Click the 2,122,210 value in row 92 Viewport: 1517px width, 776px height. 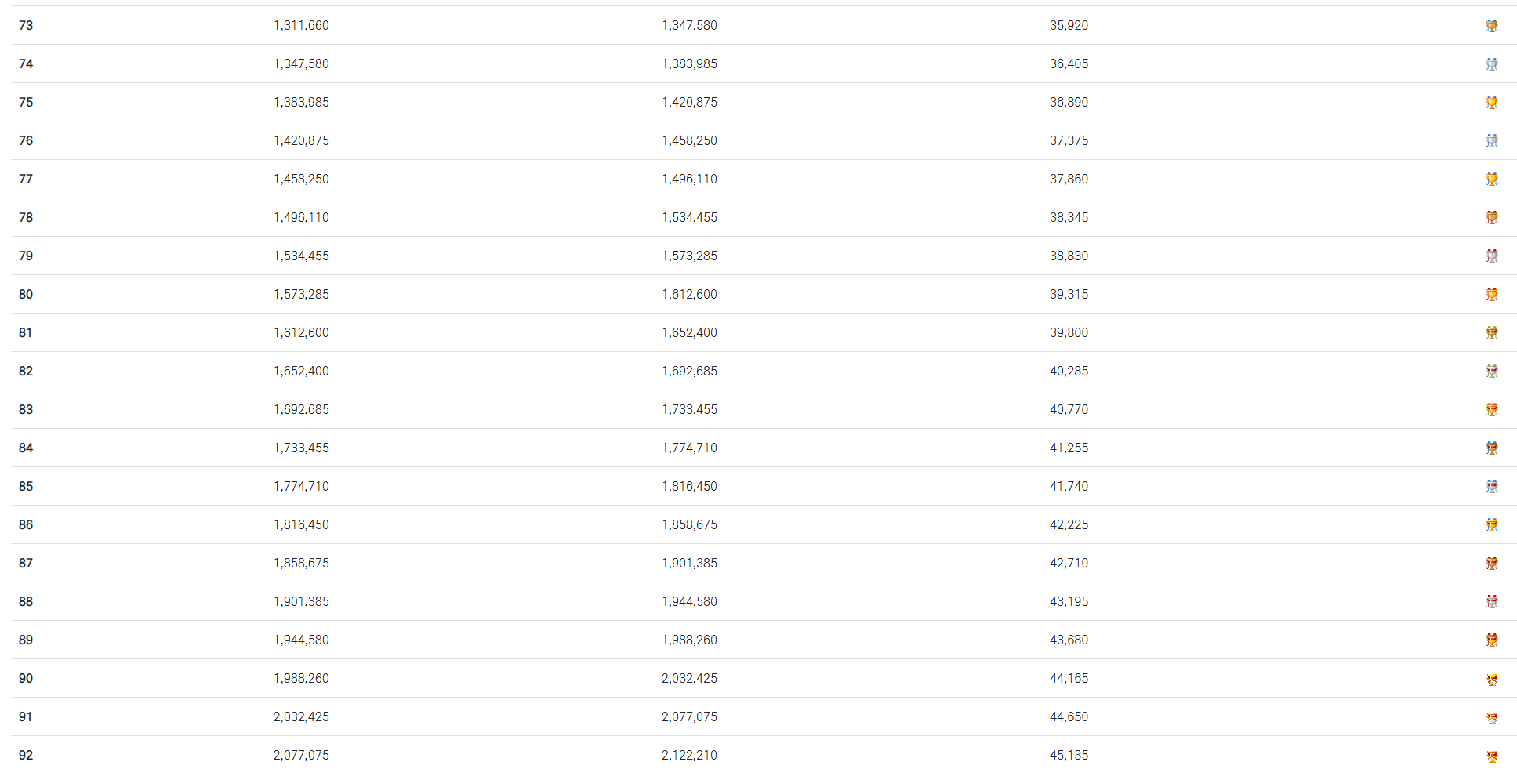689,755
